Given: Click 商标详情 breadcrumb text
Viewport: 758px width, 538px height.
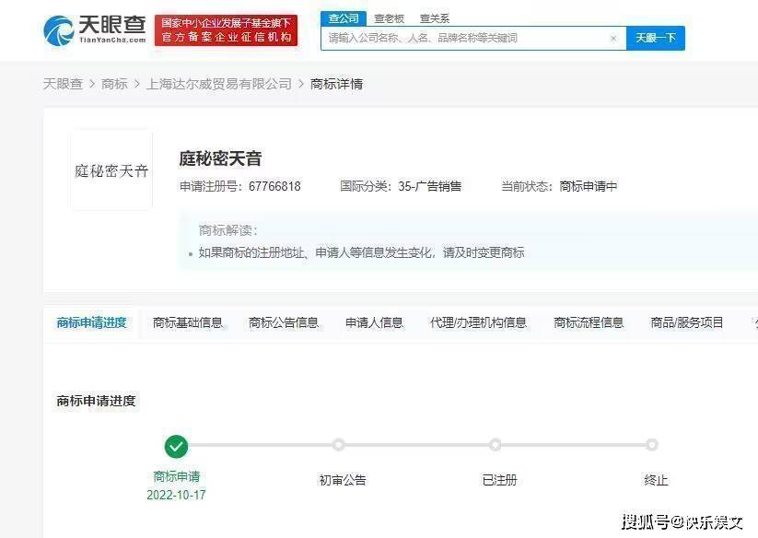Looking at the screenshot, I should pos(336,84).
